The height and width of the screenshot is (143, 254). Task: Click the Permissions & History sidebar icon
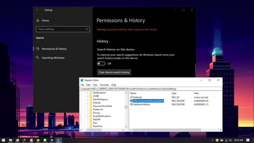(37, 49)
